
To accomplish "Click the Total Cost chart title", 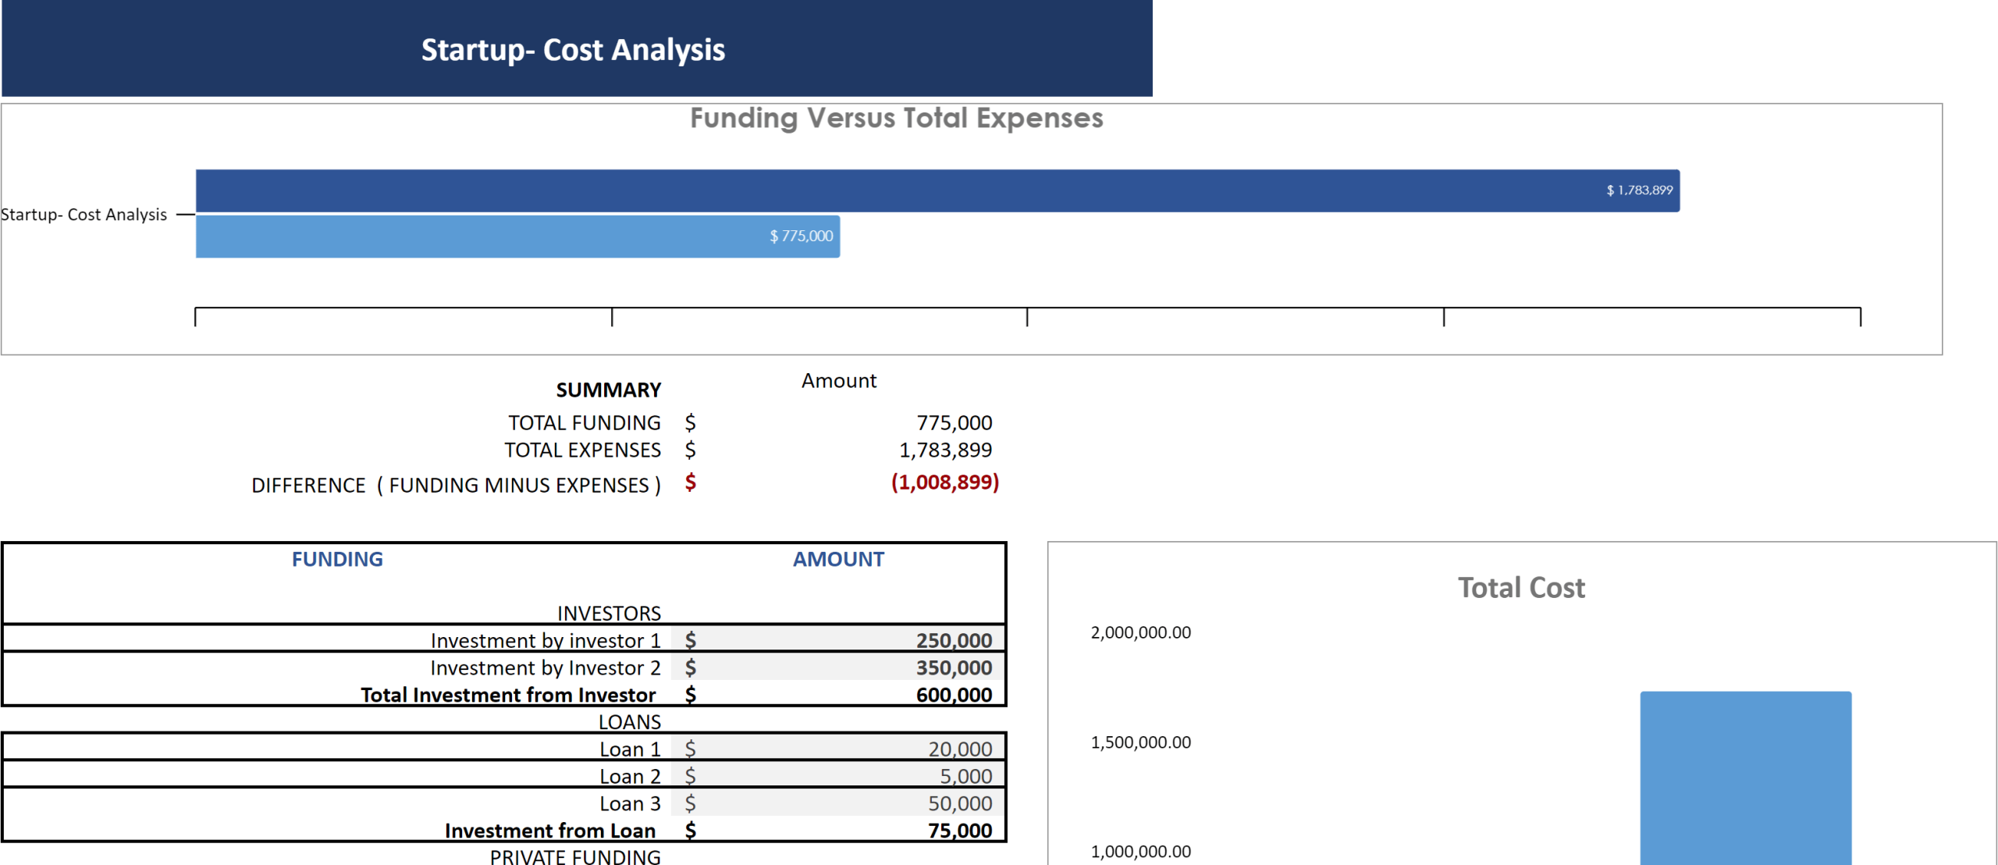I will [1521, 588].
